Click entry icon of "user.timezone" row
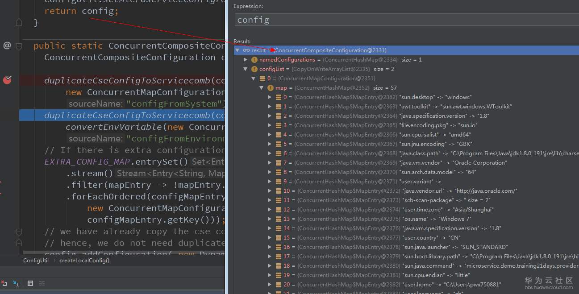The width and height of the screenshot is (579, 294). tap(279, 210)
